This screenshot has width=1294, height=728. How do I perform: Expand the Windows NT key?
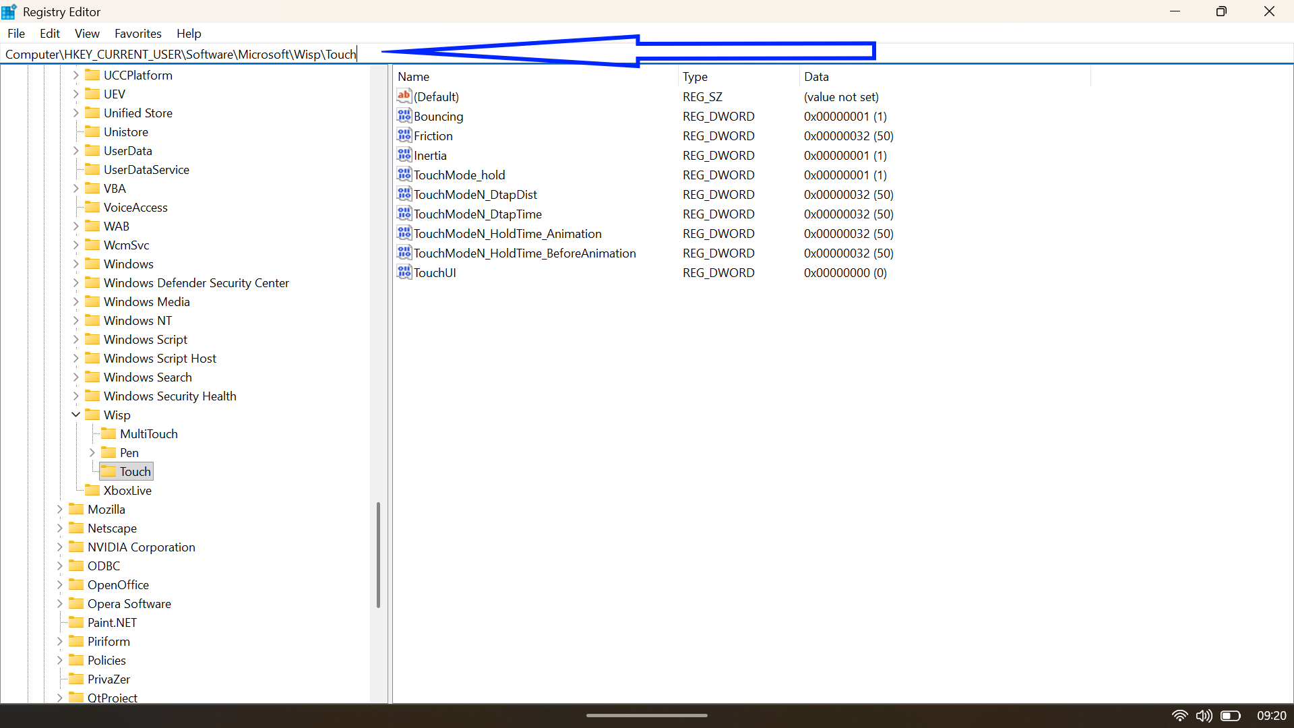[75, 320]
